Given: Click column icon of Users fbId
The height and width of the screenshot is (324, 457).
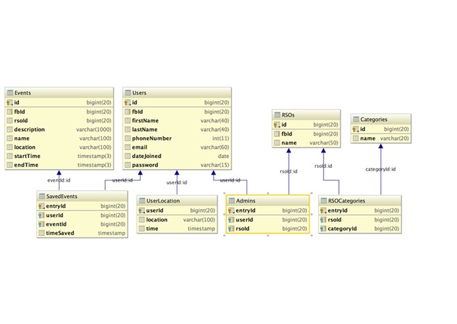Looking at the screenshot, I should click(x=128, y=111).
